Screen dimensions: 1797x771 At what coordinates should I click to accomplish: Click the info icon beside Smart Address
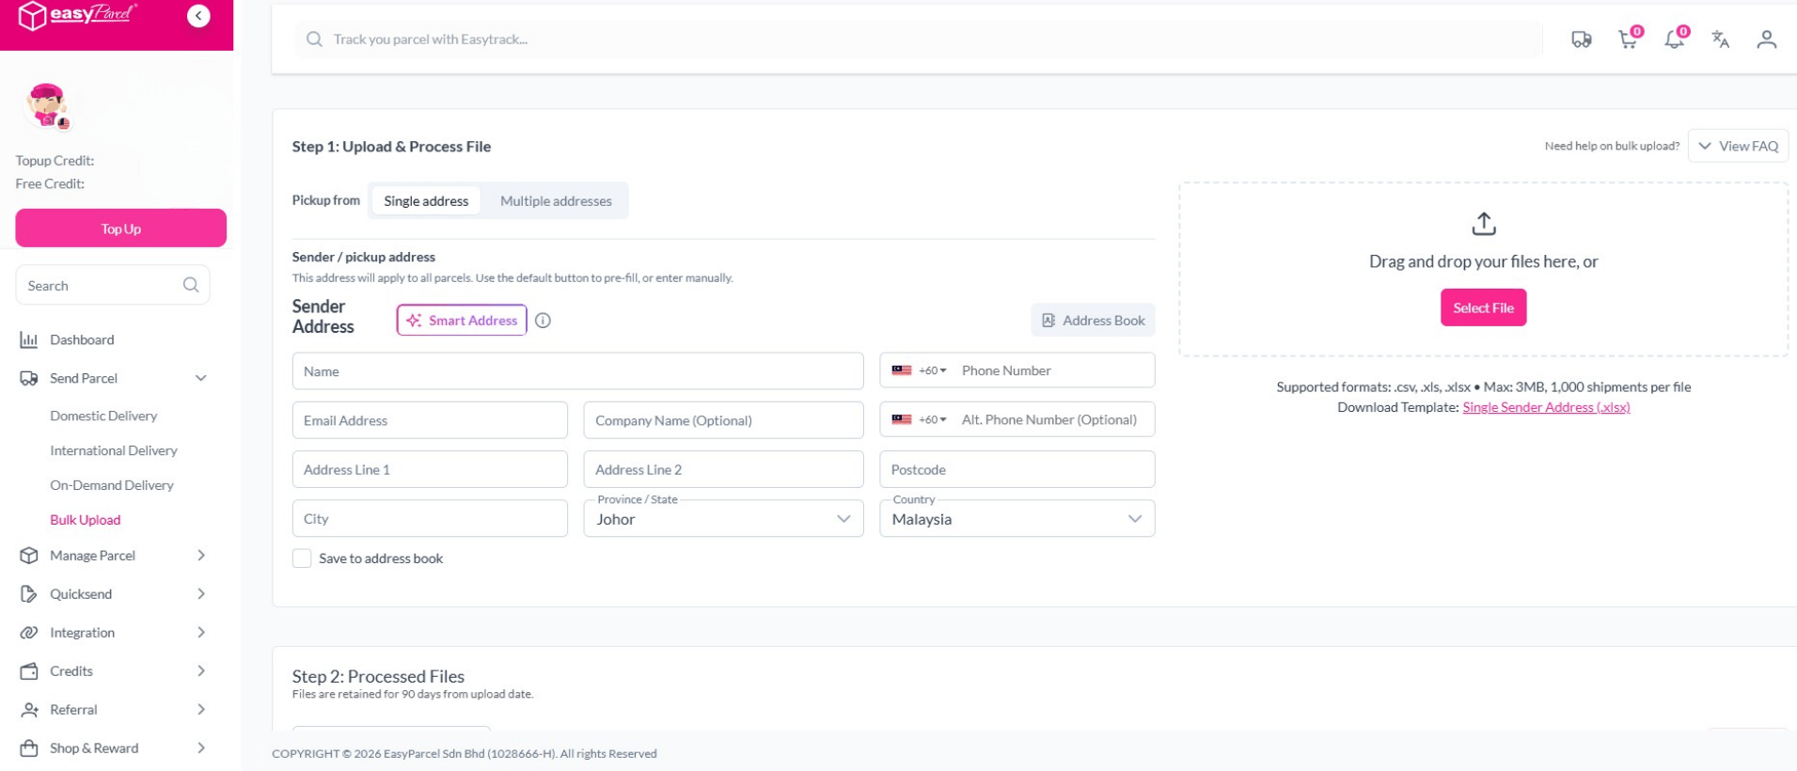543,321
